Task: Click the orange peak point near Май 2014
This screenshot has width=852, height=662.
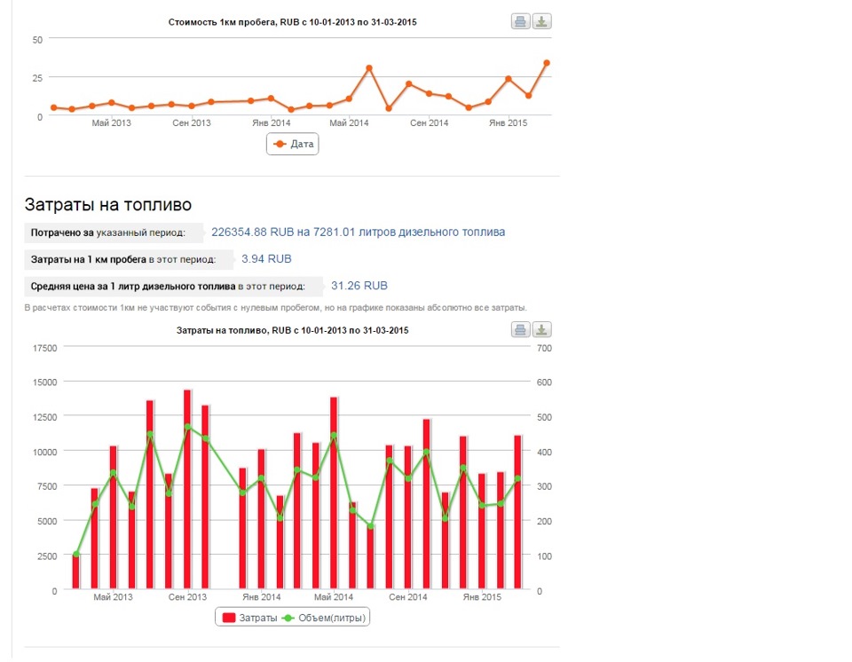Action: [369, 68]
